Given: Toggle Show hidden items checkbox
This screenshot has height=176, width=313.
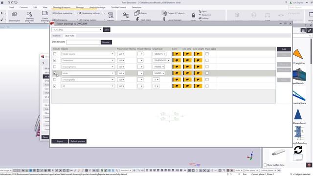Looking at the screenshot, I should tap(265, 165).
